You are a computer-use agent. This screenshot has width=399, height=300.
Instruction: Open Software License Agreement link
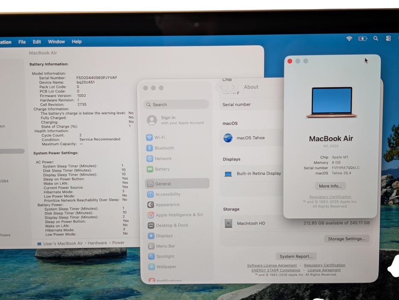(272, 265)
